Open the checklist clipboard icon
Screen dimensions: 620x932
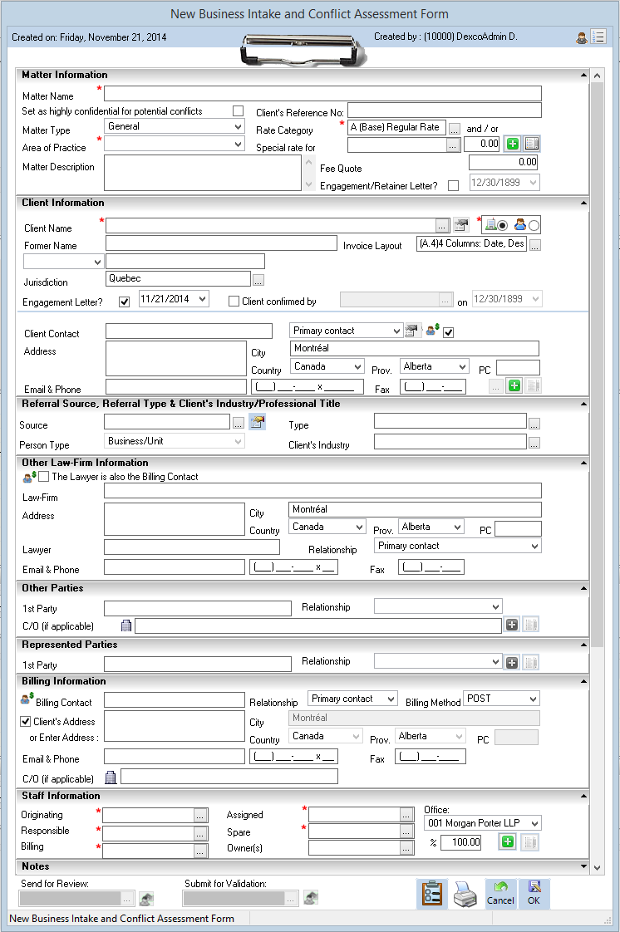coord(432,894)
